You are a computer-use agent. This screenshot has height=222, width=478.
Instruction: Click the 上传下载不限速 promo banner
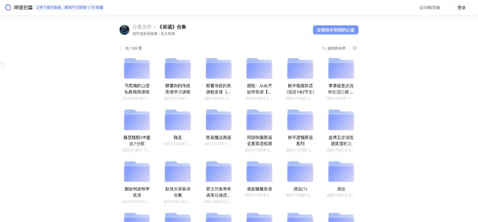point(69,8)
